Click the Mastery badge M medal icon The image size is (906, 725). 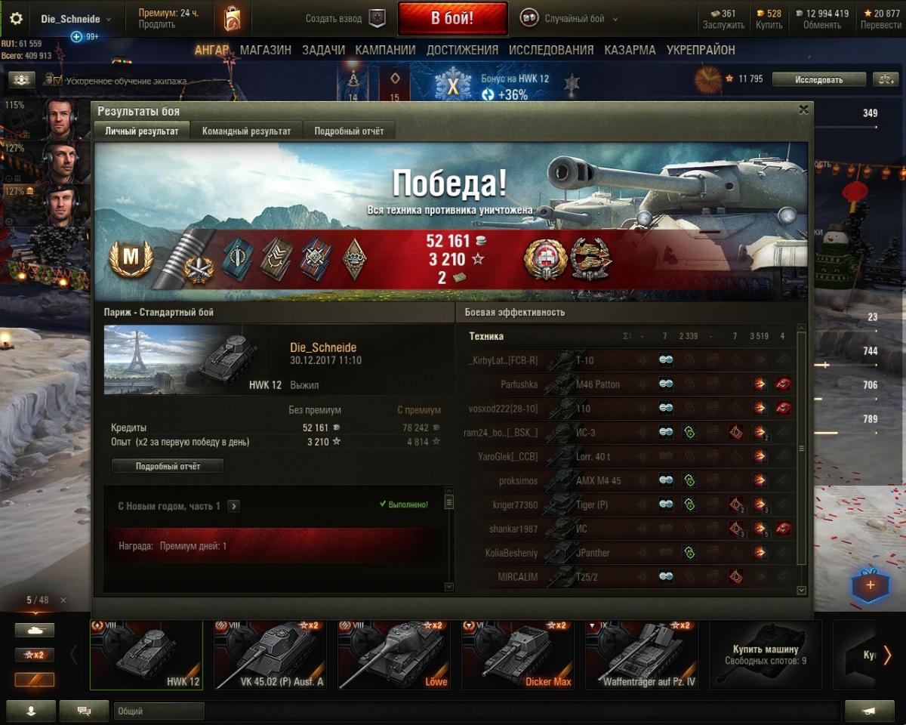pos(131,261)
